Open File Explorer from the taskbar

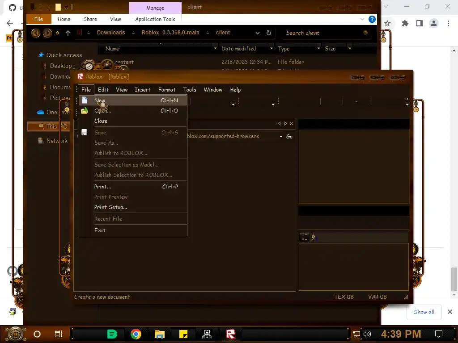click(160, 334)
